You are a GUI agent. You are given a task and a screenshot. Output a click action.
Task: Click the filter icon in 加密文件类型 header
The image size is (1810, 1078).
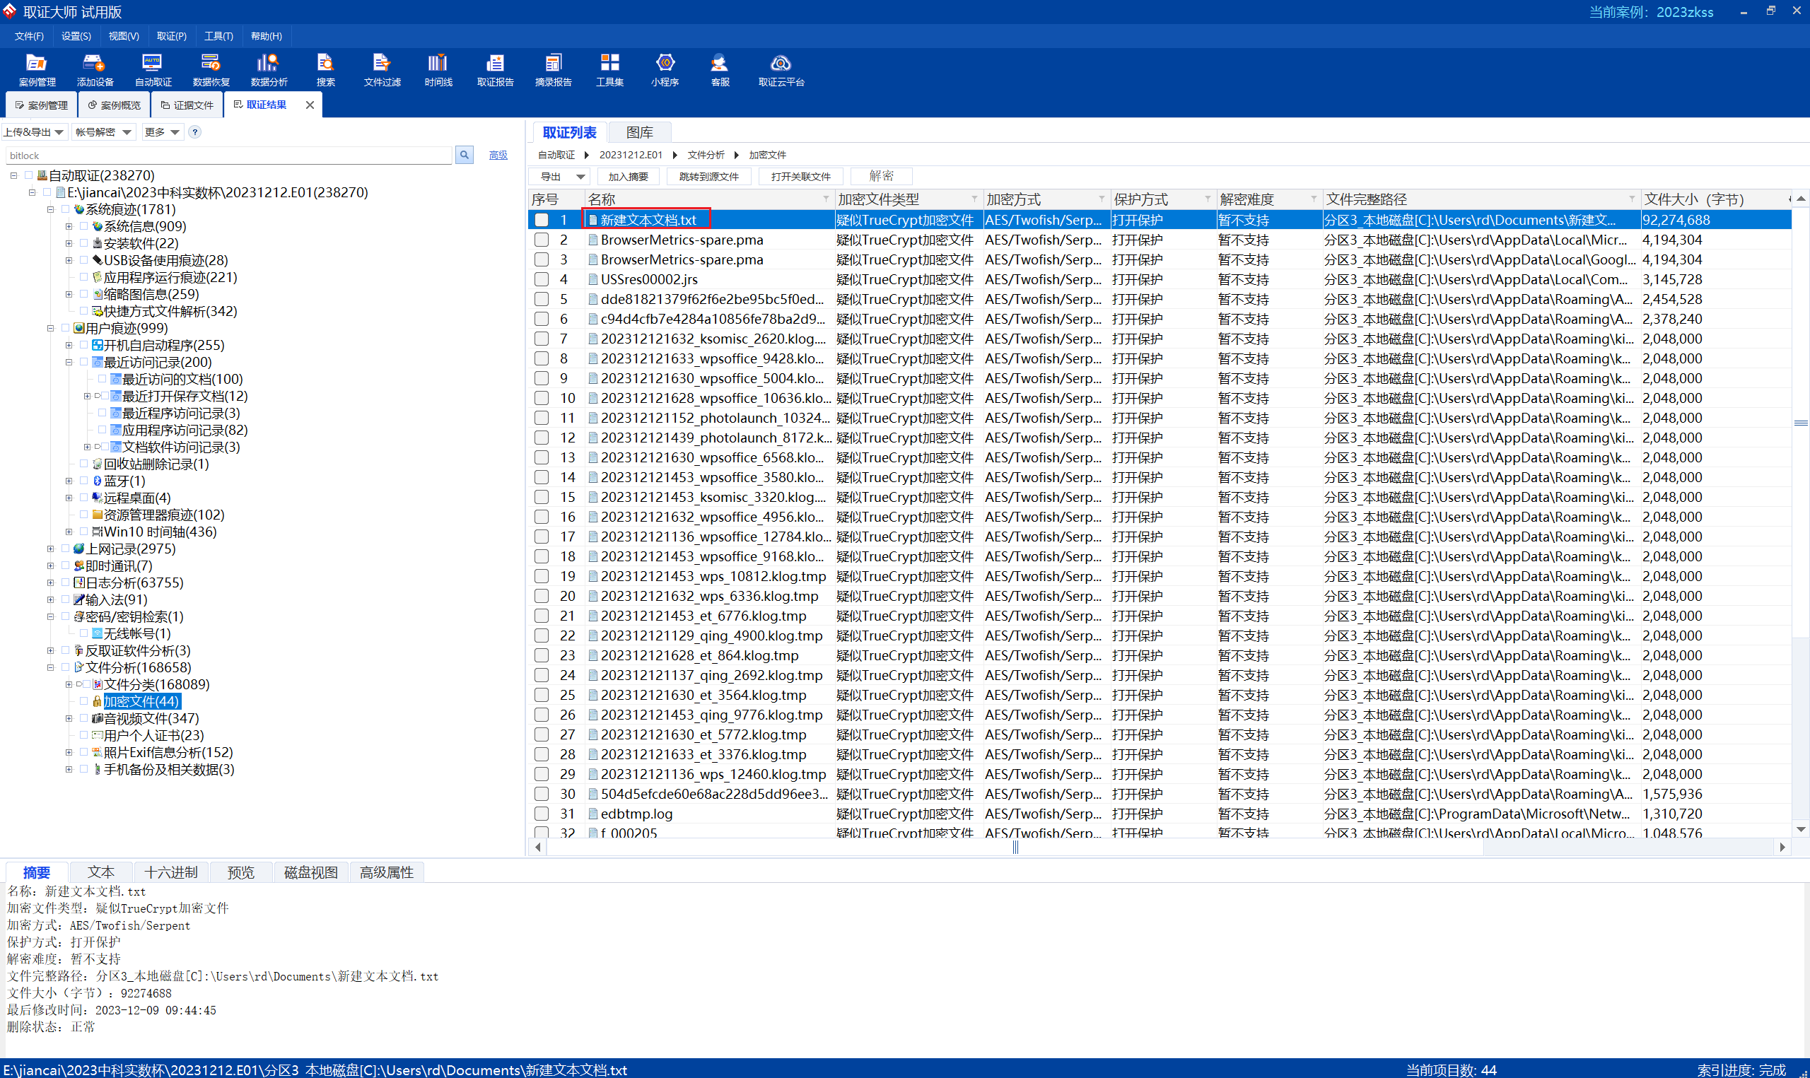pyautogui.click(x=975, y=199)
